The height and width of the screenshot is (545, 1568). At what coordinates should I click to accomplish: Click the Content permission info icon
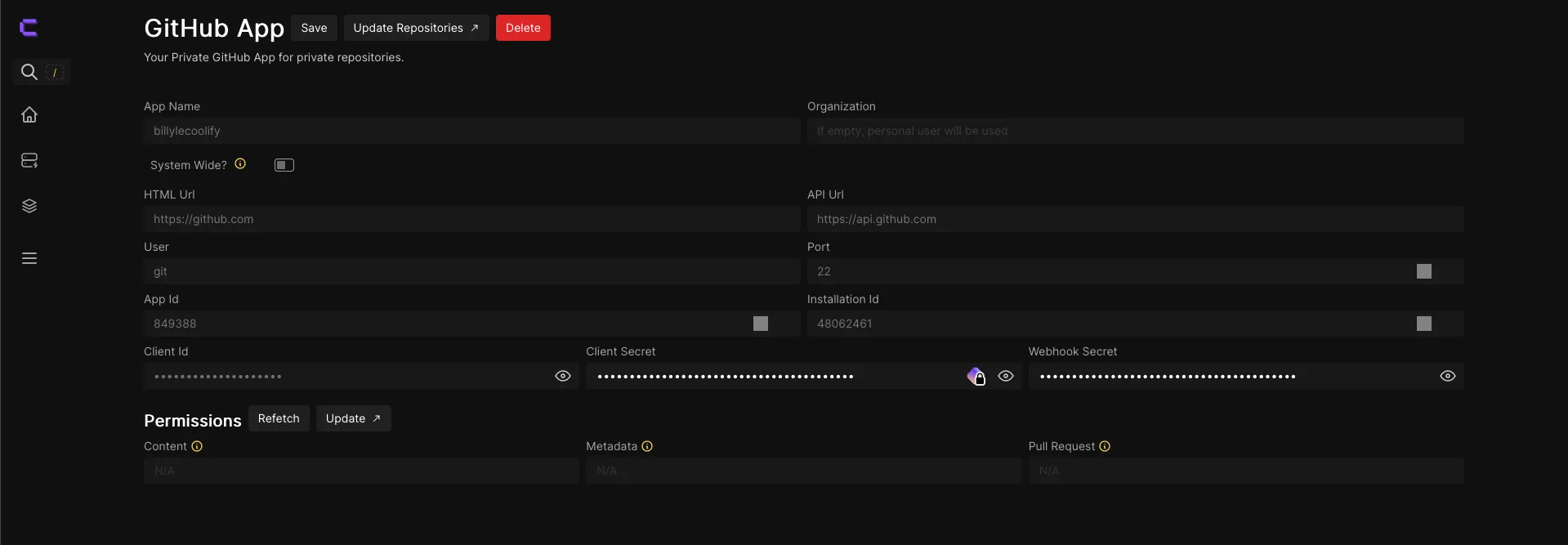tap(197, 446)
